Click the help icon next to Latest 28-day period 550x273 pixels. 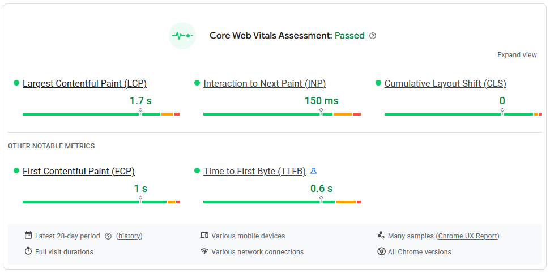pyautogui.click(x=108, y=236)
